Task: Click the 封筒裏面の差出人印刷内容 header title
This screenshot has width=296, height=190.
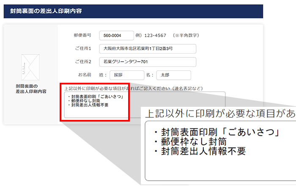Action: [46, 11]
